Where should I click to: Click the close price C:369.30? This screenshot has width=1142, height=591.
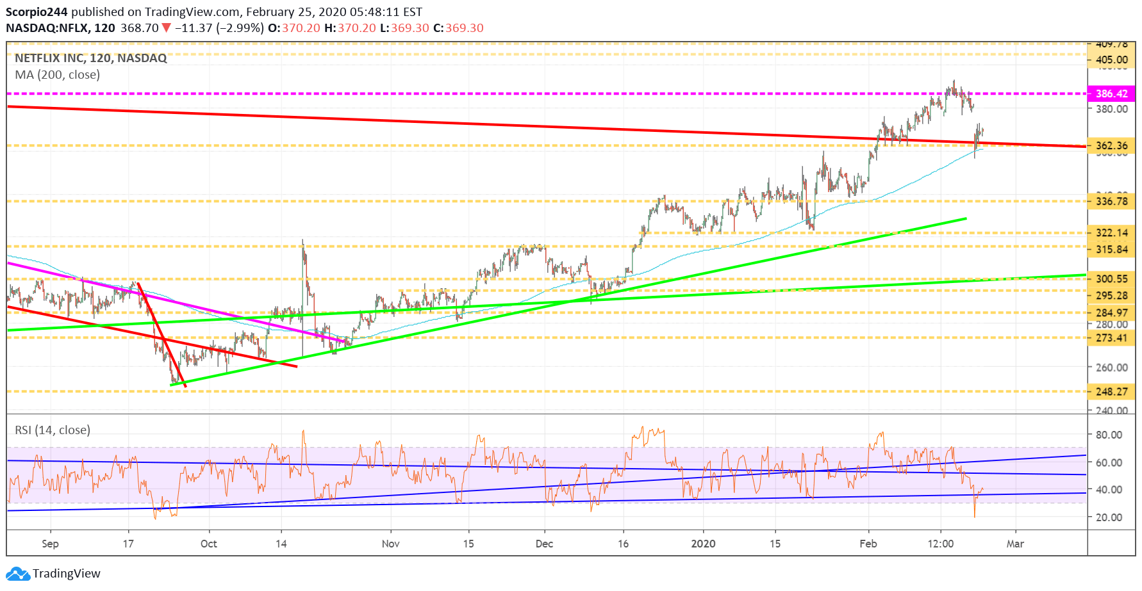click(x=458, y=28)
